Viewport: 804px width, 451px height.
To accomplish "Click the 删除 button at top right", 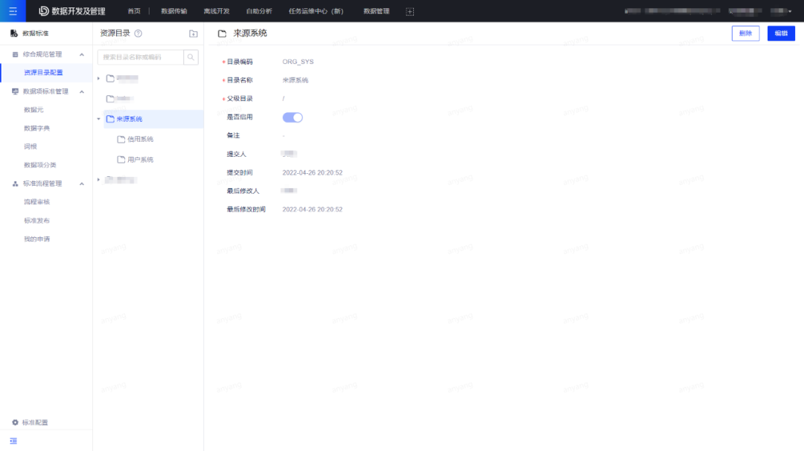I will click(745, 33).
